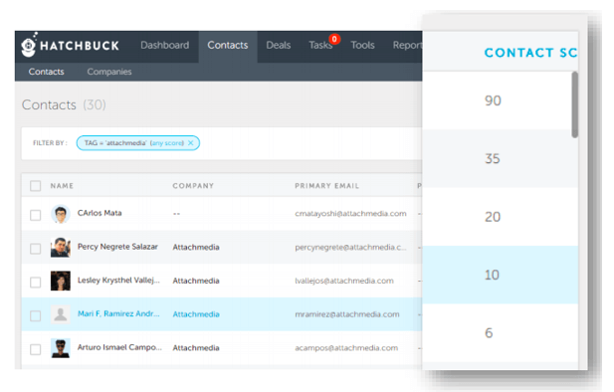
Task: Open Attachmedia company in Arturo's row
Action: click(196, 348)
